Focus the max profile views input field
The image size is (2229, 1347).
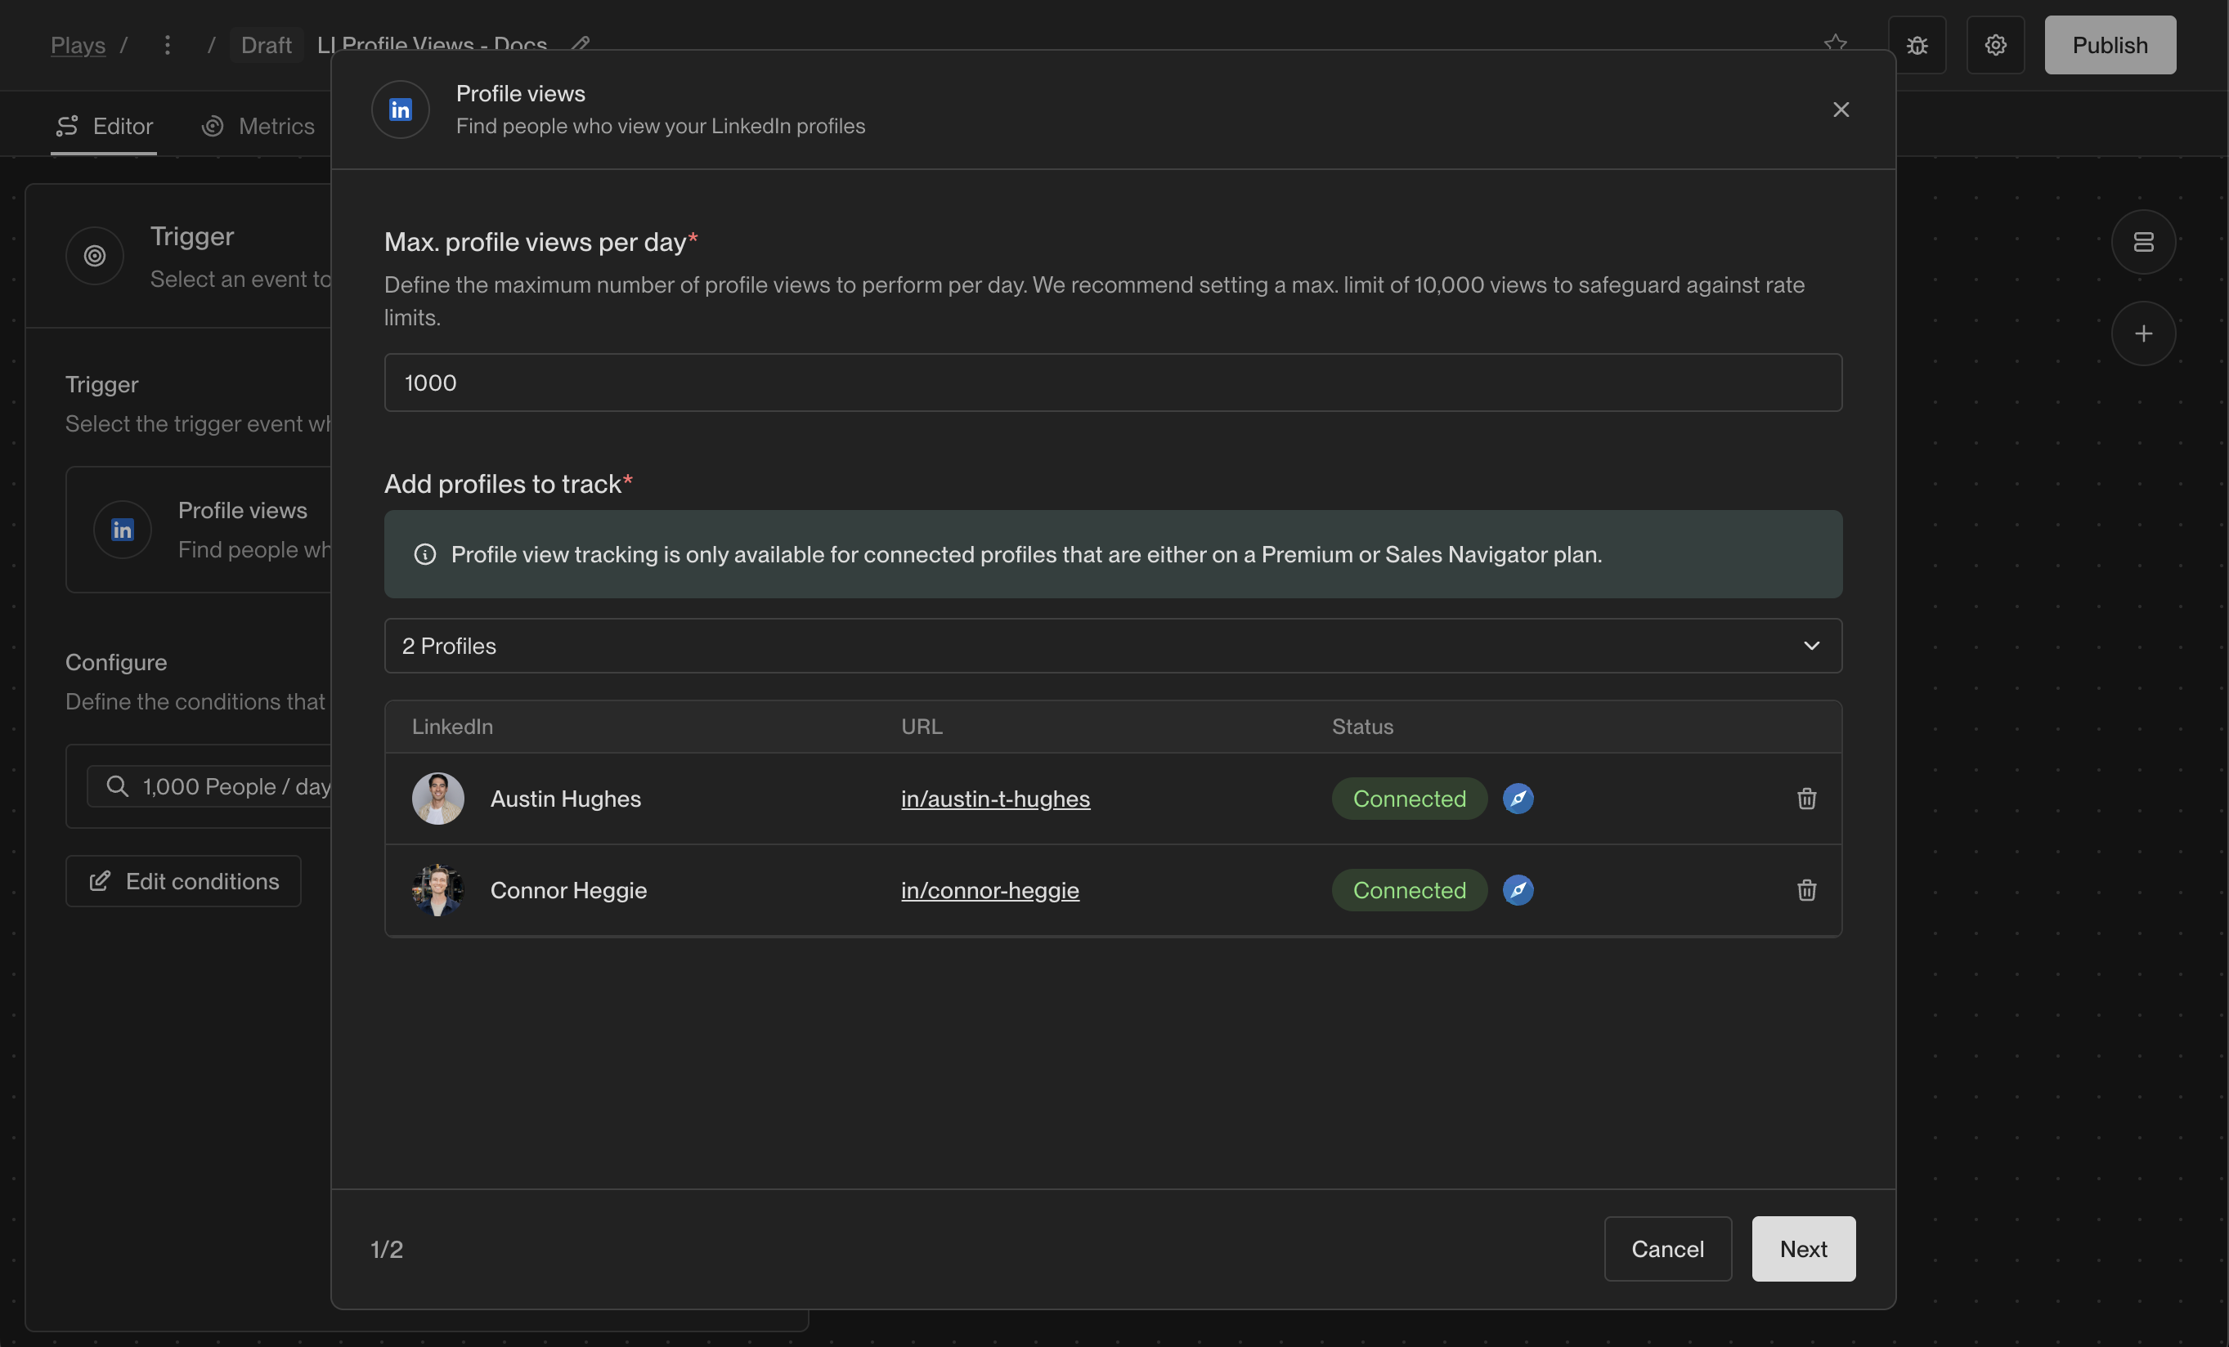pos(1112,383)
